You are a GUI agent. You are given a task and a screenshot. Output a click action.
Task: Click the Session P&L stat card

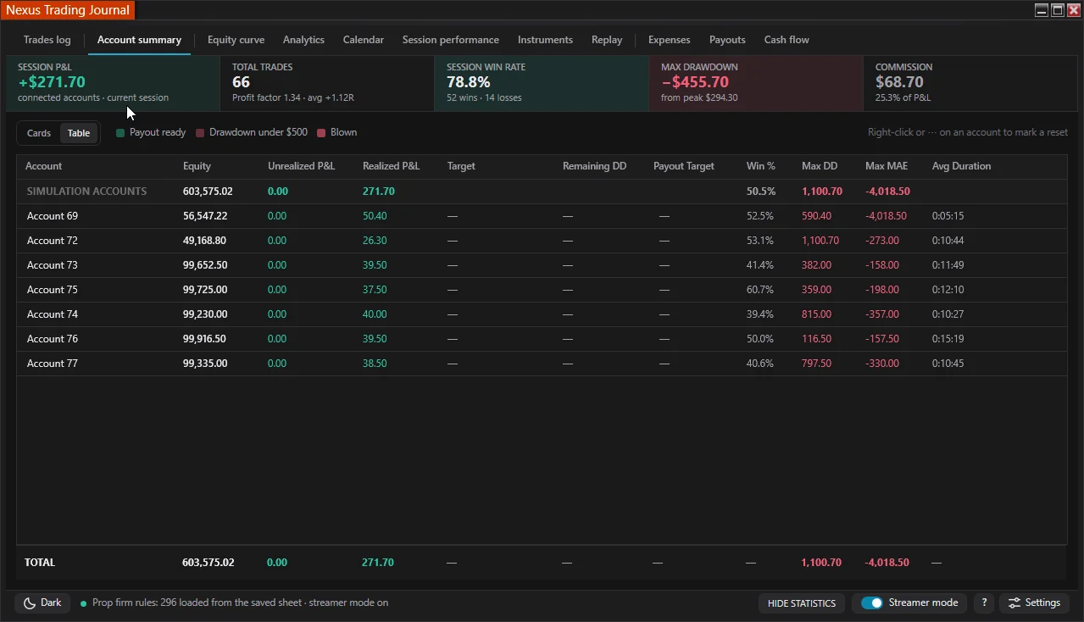(x=113, y=83)
